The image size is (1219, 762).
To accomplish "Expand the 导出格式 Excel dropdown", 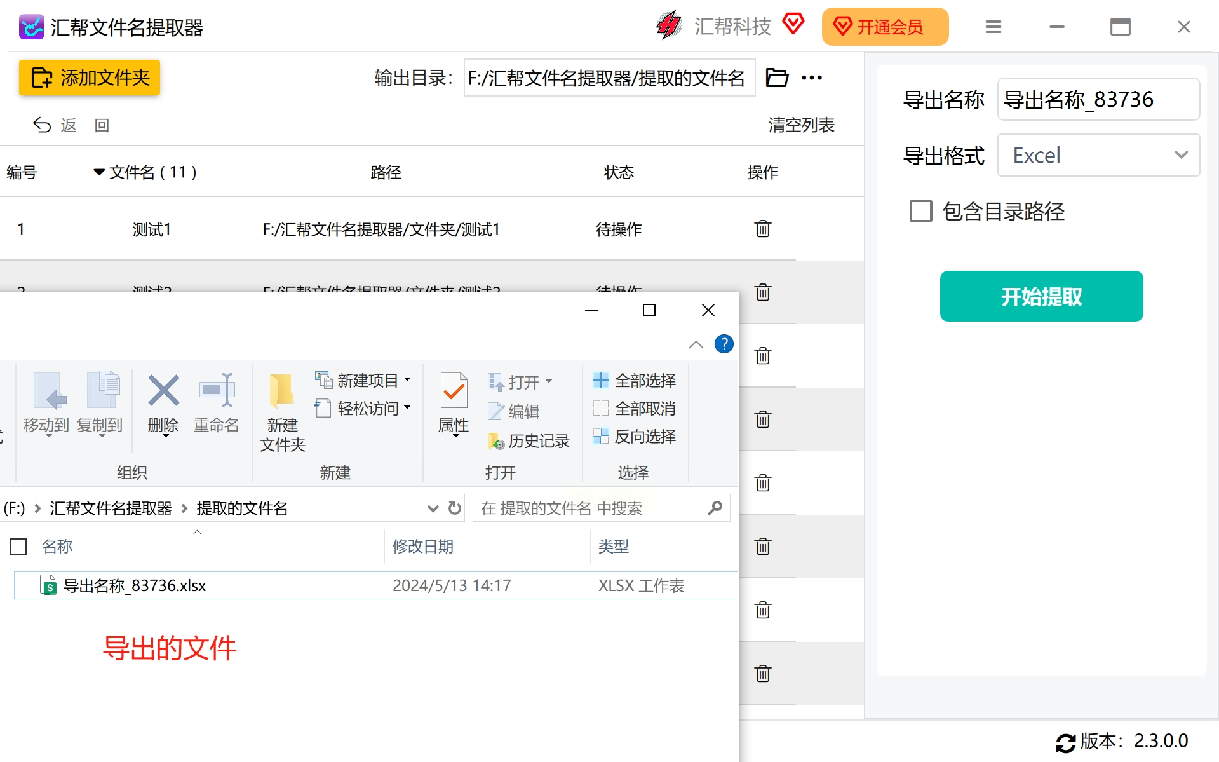I will click(x=1098, y=155).
